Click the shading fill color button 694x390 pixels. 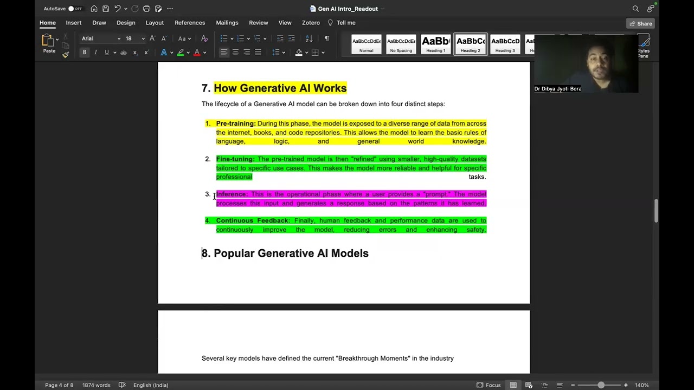299,53
